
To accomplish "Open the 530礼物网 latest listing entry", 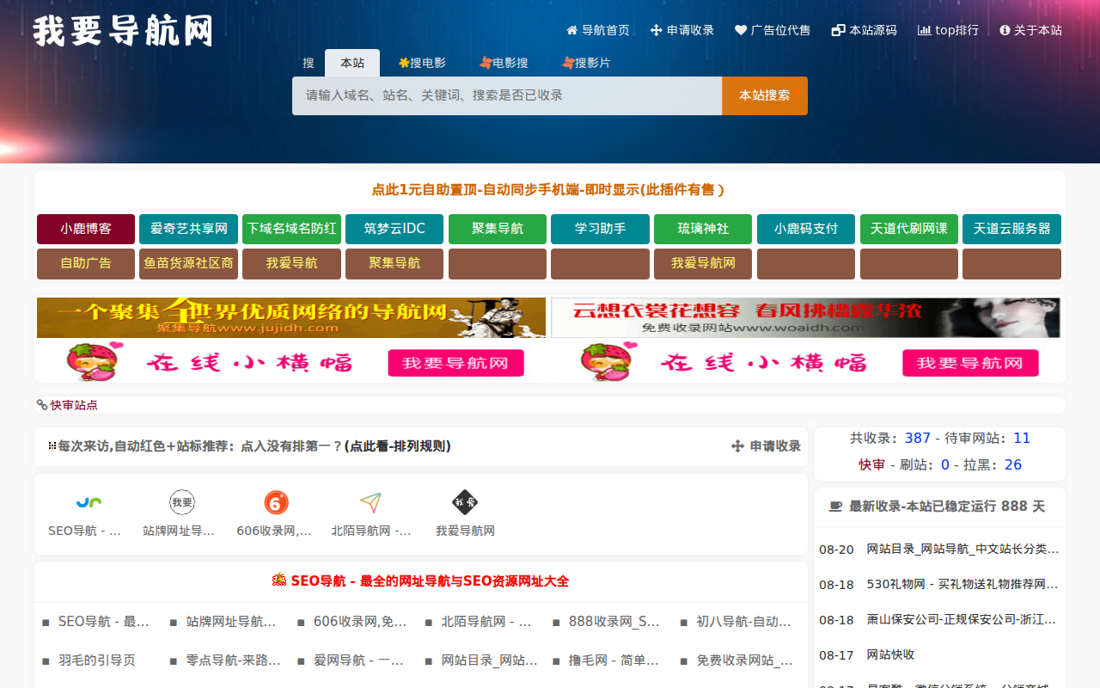I will coord(962,585).
